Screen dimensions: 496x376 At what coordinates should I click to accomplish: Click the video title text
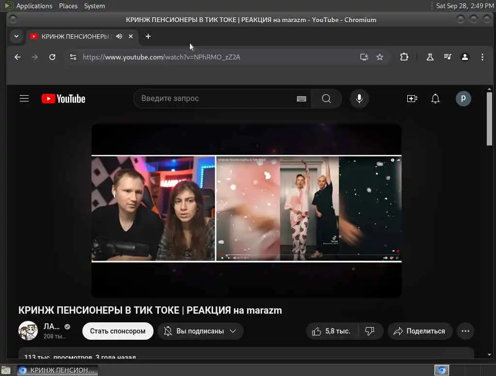pyautogui.click(x=150, y=310)
